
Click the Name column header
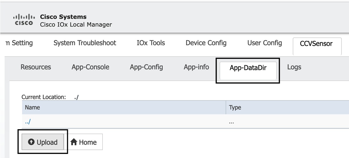[32, 107]
